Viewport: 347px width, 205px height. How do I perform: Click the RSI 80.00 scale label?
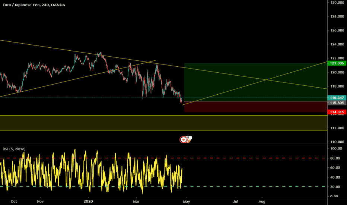[335, 158]
